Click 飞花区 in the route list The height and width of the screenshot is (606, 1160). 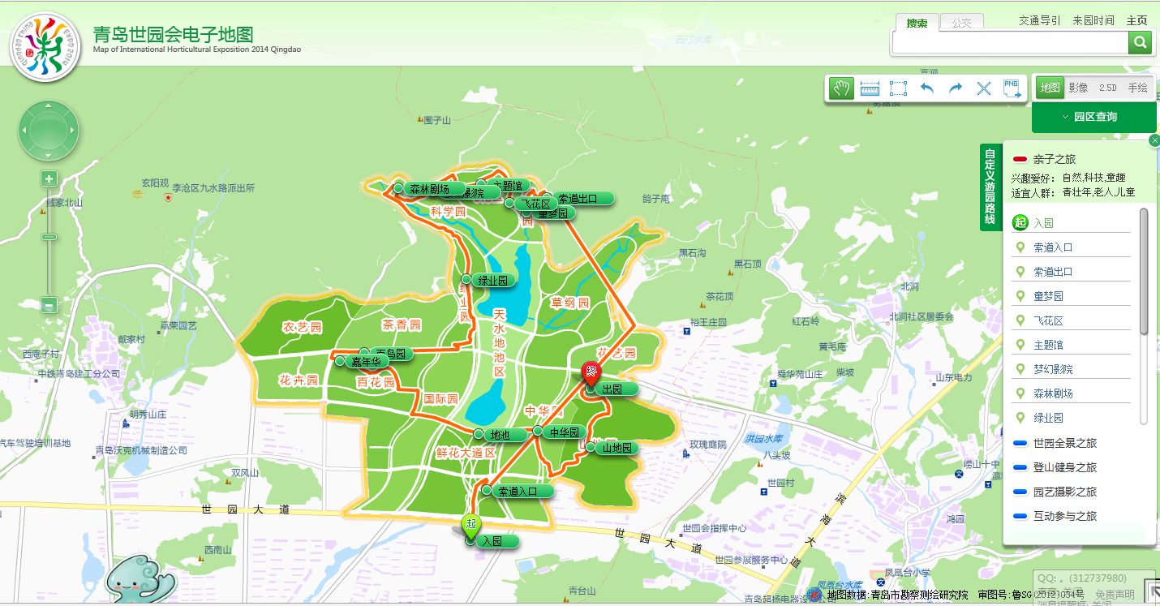pos(1048,320)
